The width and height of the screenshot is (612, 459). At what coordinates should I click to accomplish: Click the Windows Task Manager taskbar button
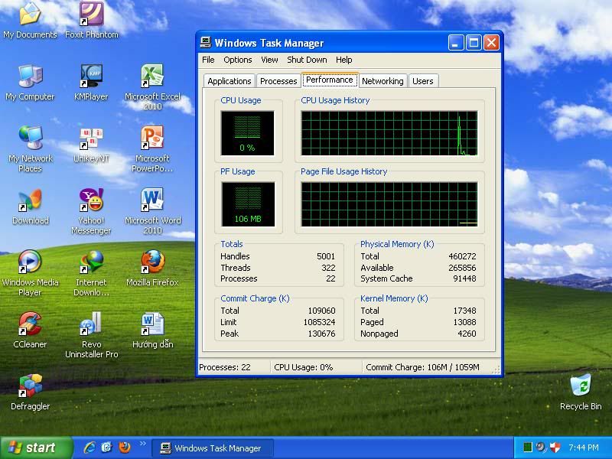pos(213,448)
